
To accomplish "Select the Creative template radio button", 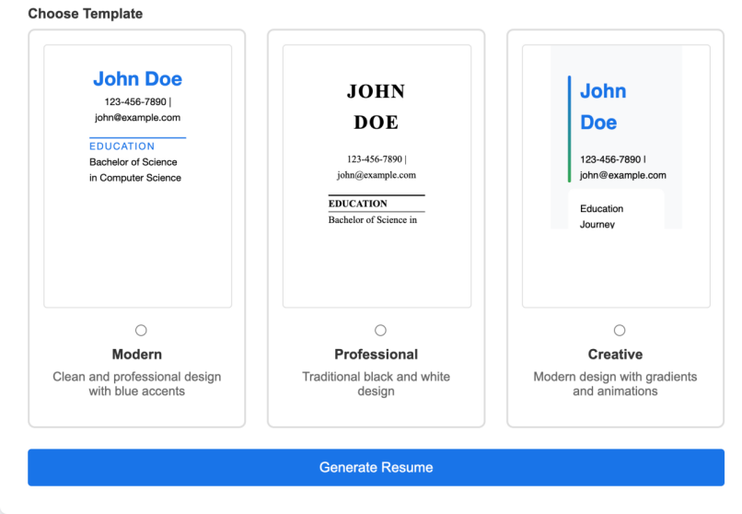I will [x=619, y=330].
